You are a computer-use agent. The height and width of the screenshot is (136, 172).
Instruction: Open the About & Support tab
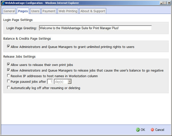coord(93,11)
